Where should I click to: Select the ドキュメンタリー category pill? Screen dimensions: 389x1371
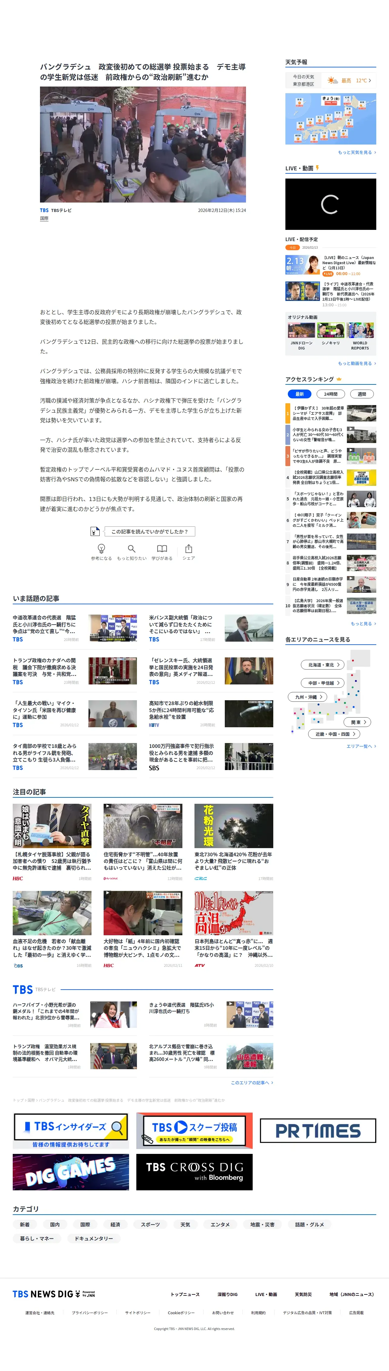click(94, 1239)
